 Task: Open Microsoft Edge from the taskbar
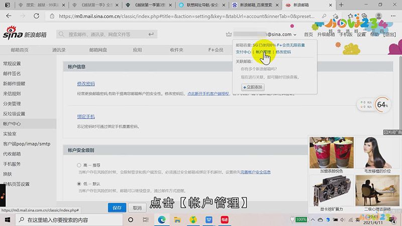click(161, 220)
